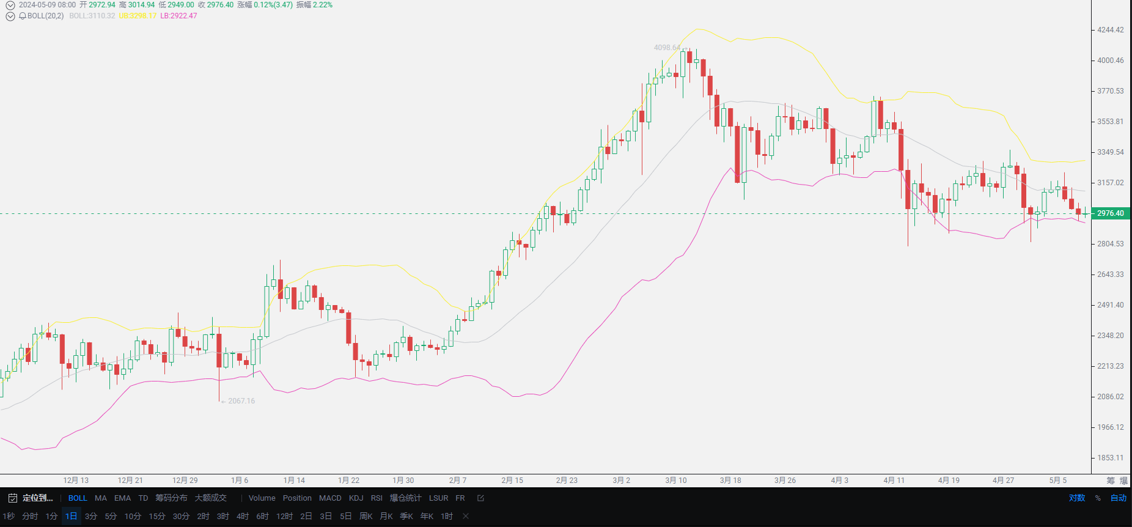Click the BOLL:3110.32 middle band value
Image resolution: width=1132 pixels, height=527 pixels.
(x=92, y=16)
